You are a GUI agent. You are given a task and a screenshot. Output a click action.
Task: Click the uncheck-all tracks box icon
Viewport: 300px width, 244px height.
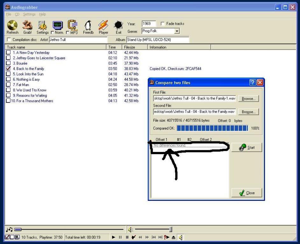pyautogui.click(x=12, y=237)
